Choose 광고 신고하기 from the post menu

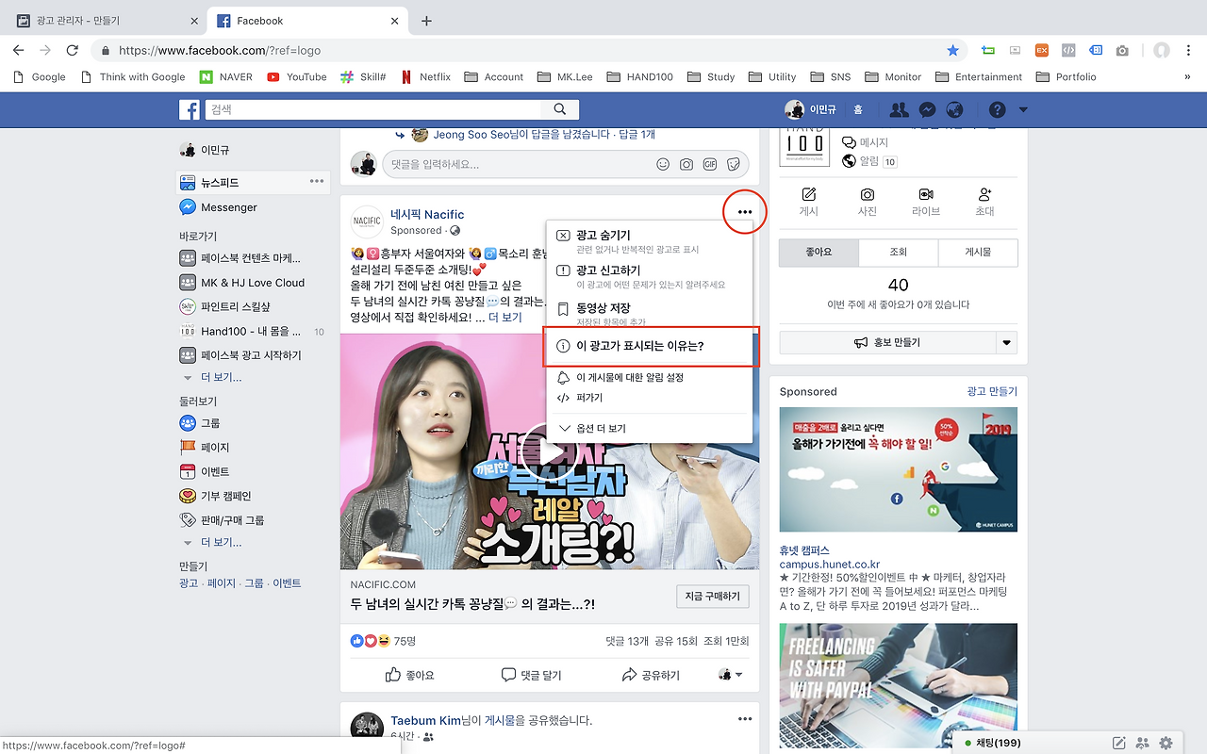coord(650,277)
